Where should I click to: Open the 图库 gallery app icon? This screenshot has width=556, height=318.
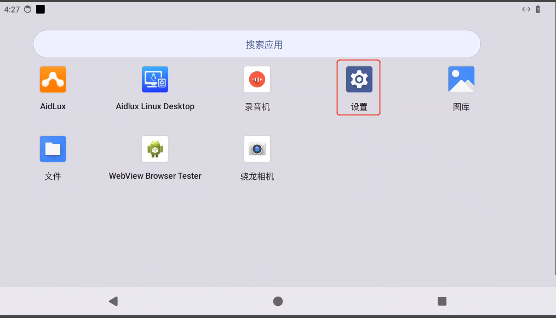[x=461, y=79]
